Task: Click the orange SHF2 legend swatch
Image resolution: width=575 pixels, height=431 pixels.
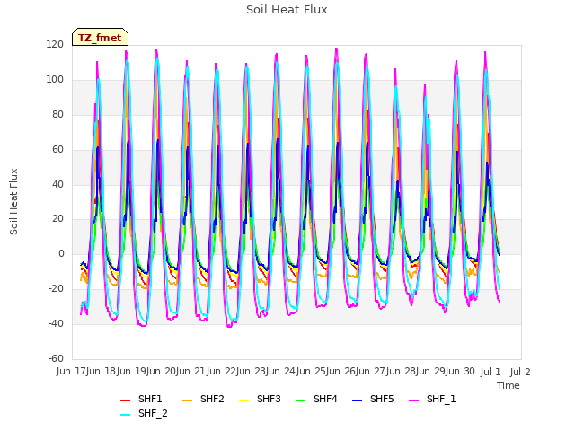Action: click(x=187, y=400)
